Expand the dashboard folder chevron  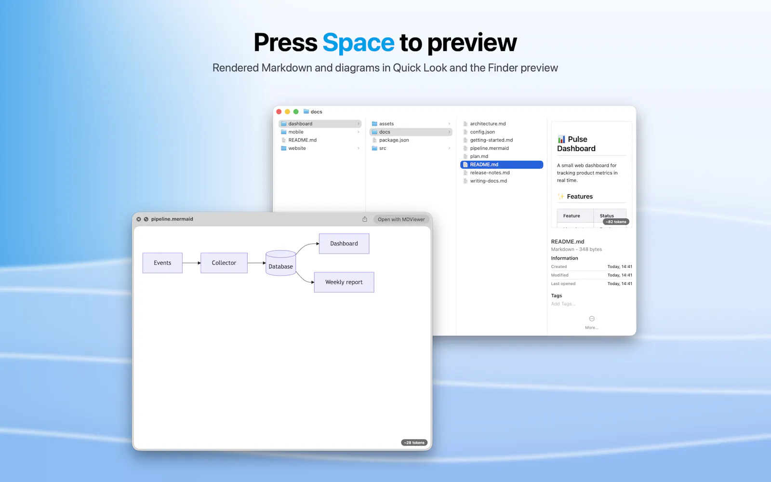point(358,124)
